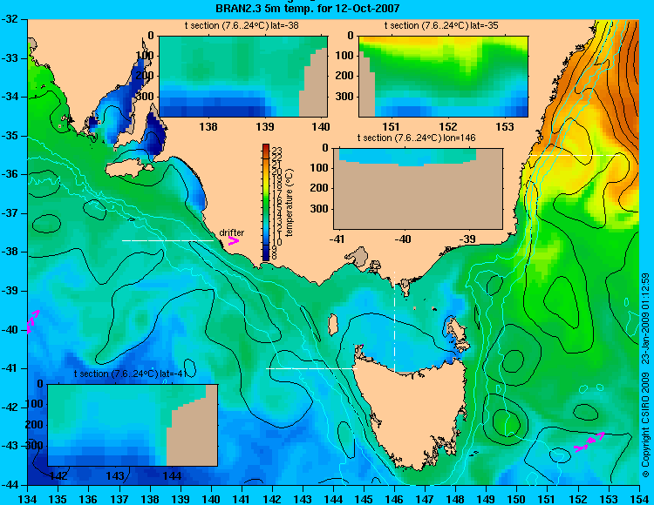This screenshot has width=654, height=505.
Task: Click the white dashed section line at latitude -35
Action: tap(574, 155)
